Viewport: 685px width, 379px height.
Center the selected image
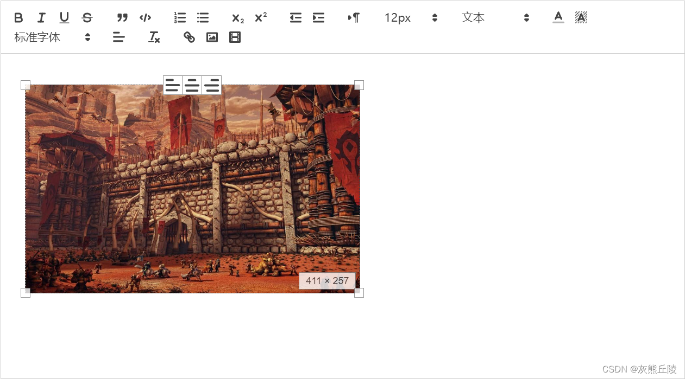(192, 85)
